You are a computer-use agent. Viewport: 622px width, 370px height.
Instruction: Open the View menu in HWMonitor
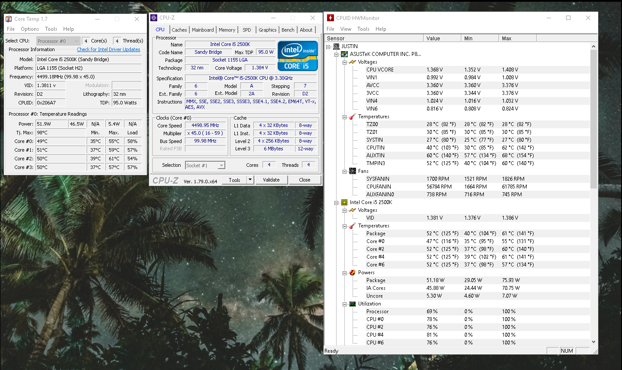tap(346, 29)
